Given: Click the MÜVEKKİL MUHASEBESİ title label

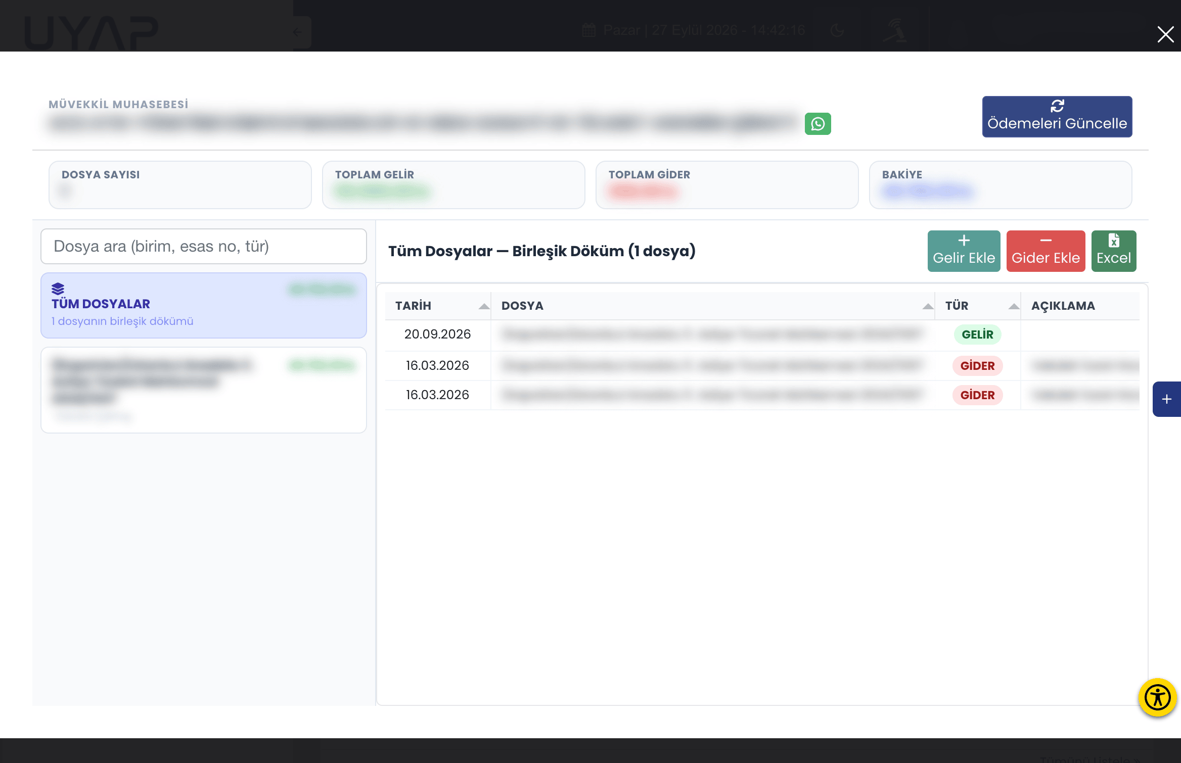Looking at the screenshot, I should (x=118, y=105).
